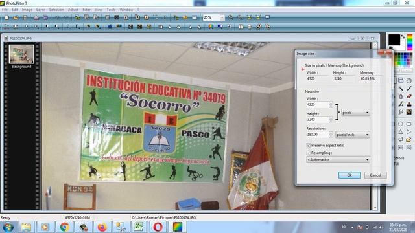Open the Image menu

point(27,10)
